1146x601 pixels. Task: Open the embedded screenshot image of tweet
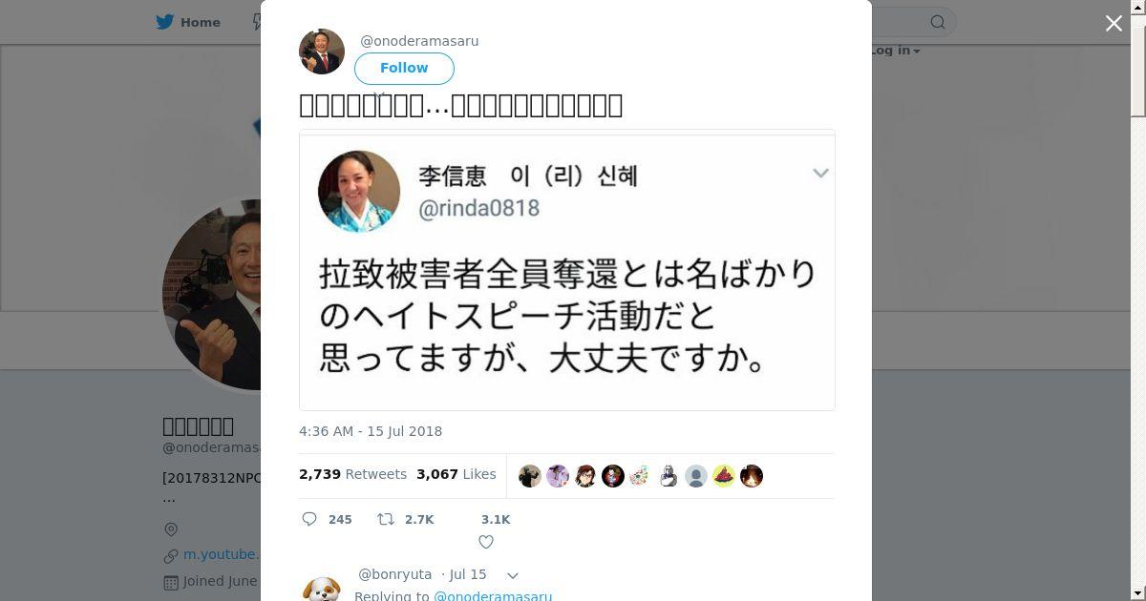tap(567, 270)
